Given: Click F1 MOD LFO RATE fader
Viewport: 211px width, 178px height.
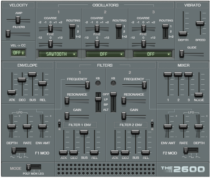Looking at the screenshot, I should pos(27,126).
